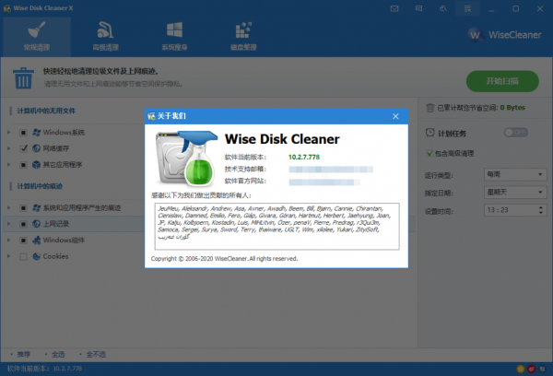Open the main menu icon in title bar

pyautogui.click(x=467, y=8)
